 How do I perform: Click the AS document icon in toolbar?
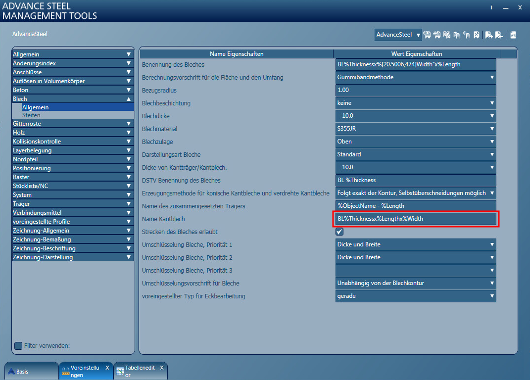[513, 35]
